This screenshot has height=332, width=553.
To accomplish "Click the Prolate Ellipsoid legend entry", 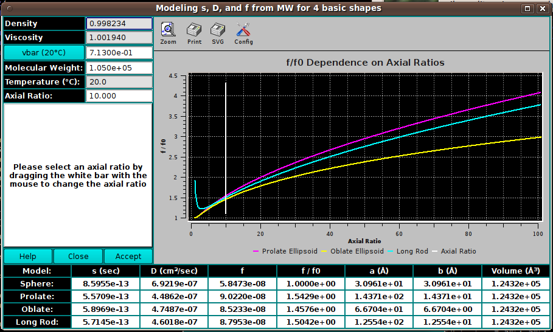I will (285, 251).
